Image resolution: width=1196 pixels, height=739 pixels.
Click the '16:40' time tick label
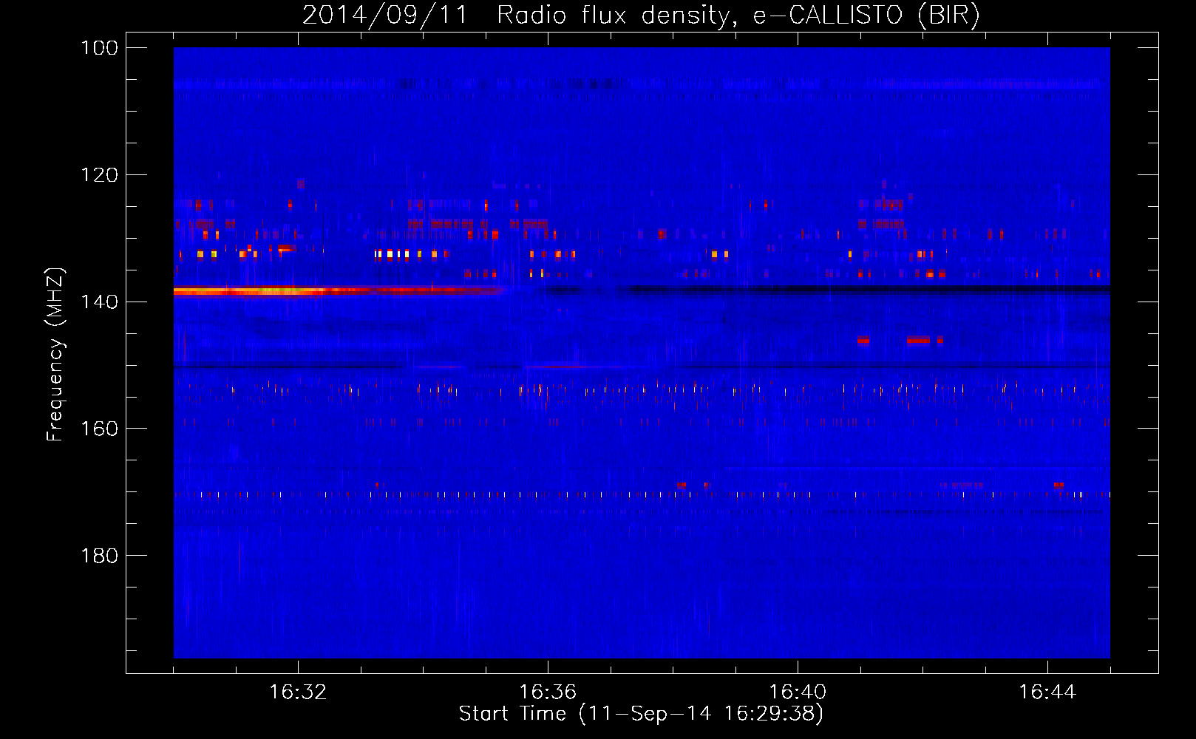pyautogui.click(x=798, y=692)
